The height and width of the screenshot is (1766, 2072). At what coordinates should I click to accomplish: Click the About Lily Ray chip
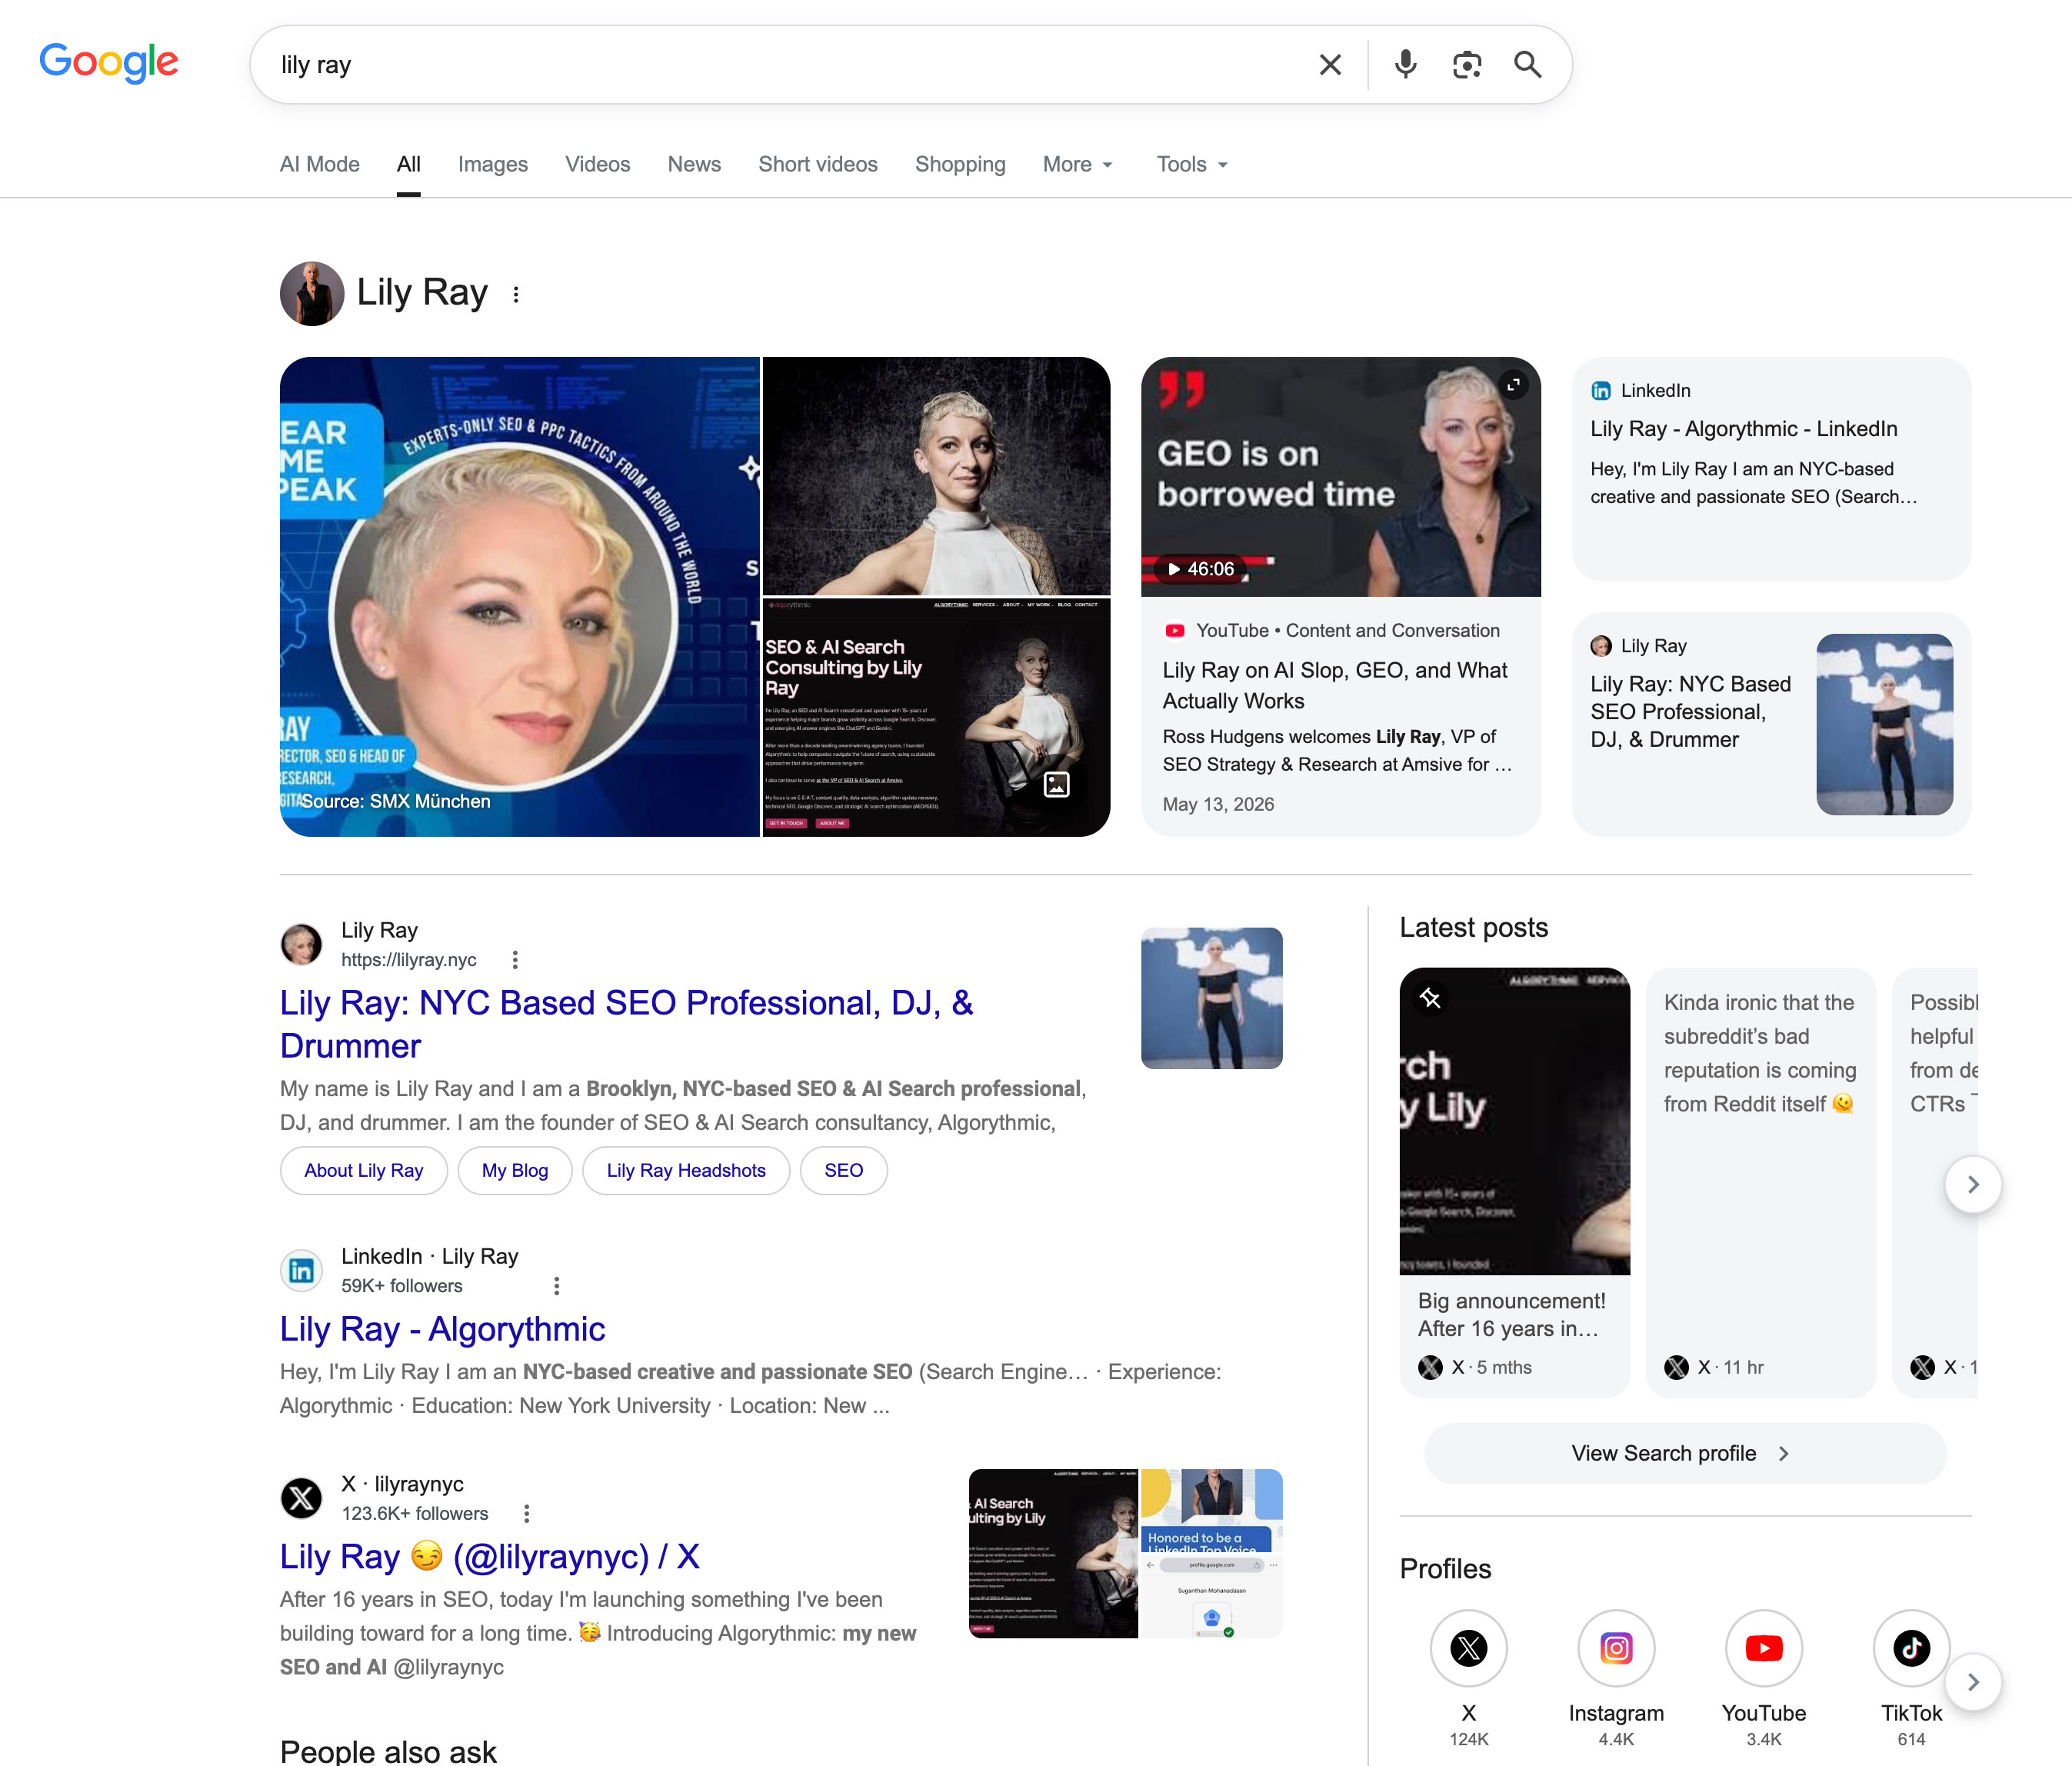point(364,1170)
